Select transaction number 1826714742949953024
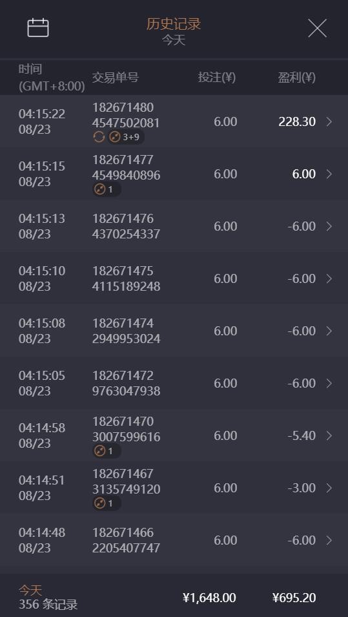 (127, 331)
